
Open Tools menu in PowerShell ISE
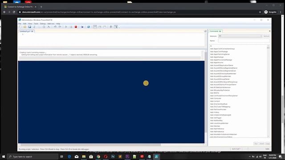36,24
